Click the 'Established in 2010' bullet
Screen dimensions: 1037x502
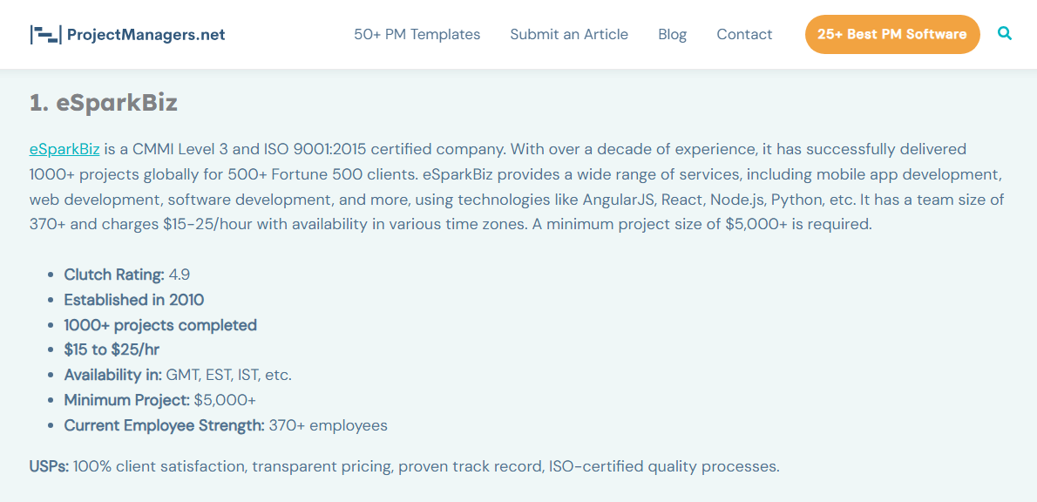pyautogui.click(x=133, y=300)
